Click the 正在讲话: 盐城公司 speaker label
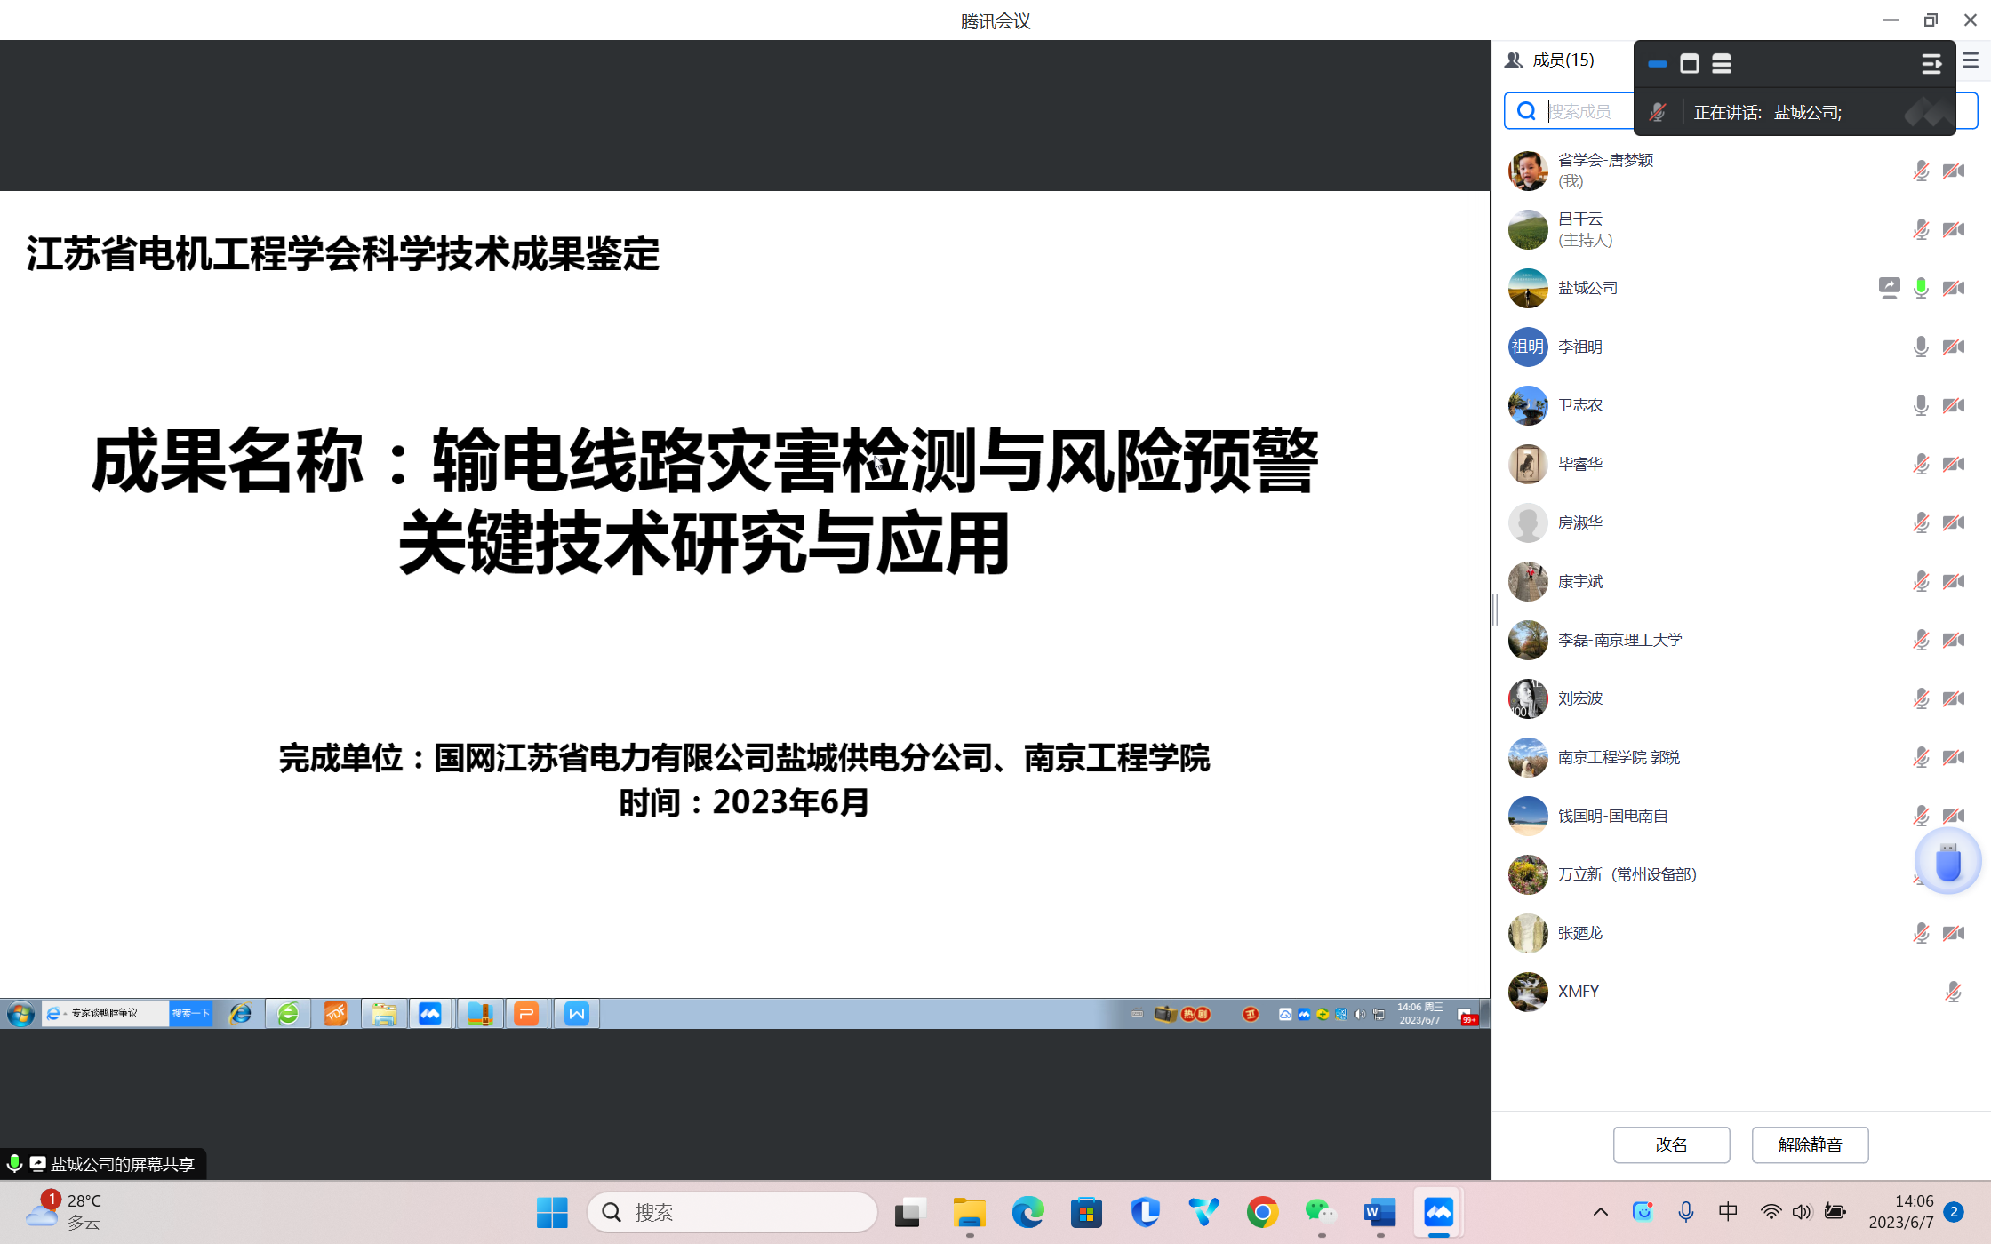 pyautogui.click(x=1768, y=112)
